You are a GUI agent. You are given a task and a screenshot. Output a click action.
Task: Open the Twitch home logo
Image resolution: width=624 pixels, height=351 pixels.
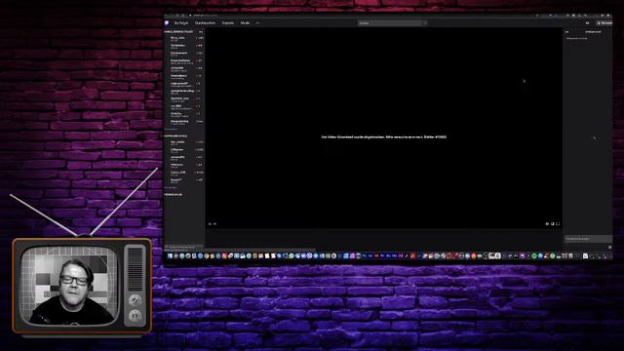[x=167, y=22]
